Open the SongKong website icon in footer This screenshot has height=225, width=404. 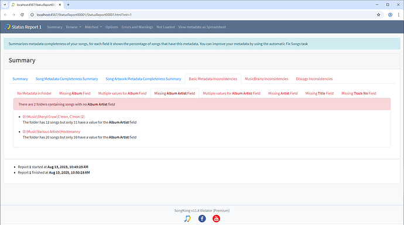[187, 219]
